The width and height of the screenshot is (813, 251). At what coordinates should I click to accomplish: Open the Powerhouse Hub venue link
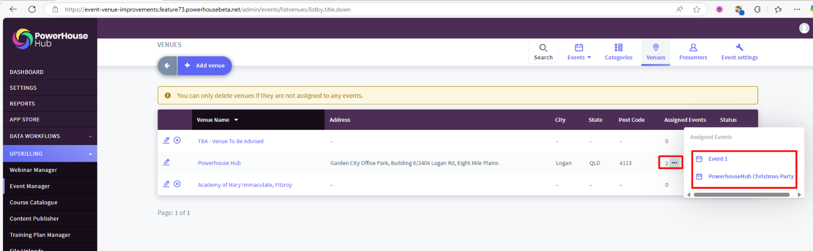coord(219,163)
